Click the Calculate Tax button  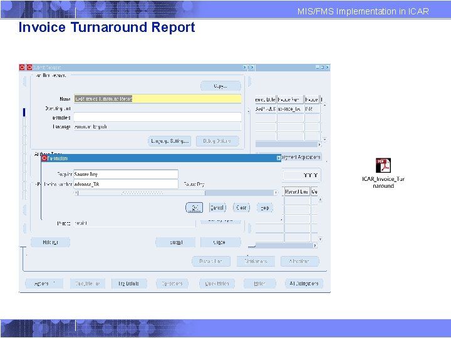88,284
